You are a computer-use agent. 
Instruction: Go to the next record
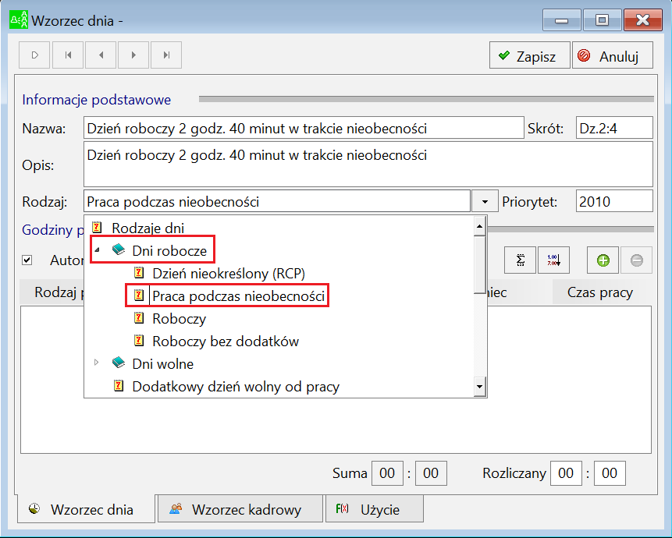(x=133, y=55)
